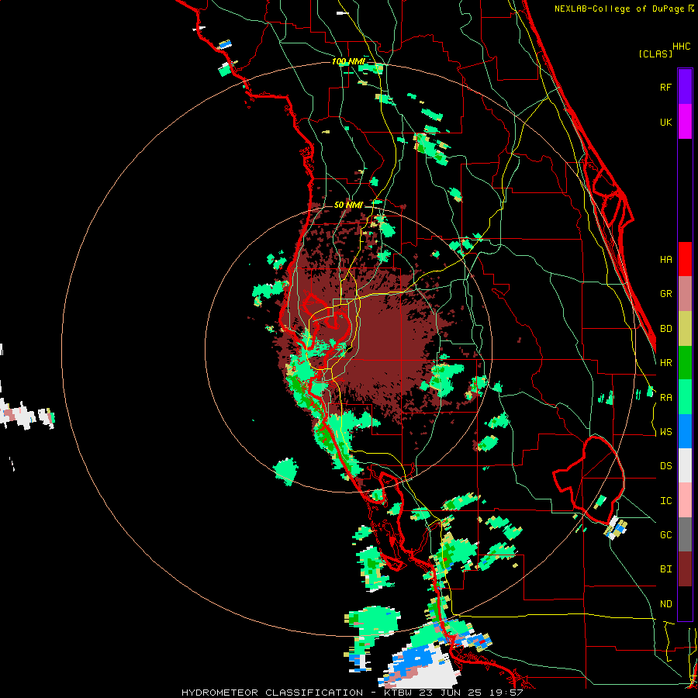Select the GR legend label
This screenshot has height=698, width=698.
pyautogui.click(x=665, y=294)
